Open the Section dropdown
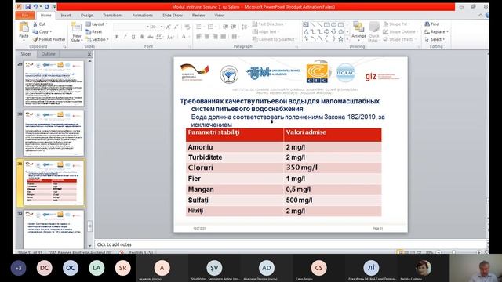The height and width of the screenshot is (282, 502). tap(97, 39)
